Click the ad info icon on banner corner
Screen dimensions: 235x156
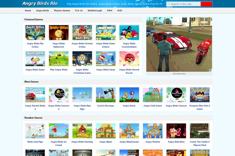(x=211, y=70)
